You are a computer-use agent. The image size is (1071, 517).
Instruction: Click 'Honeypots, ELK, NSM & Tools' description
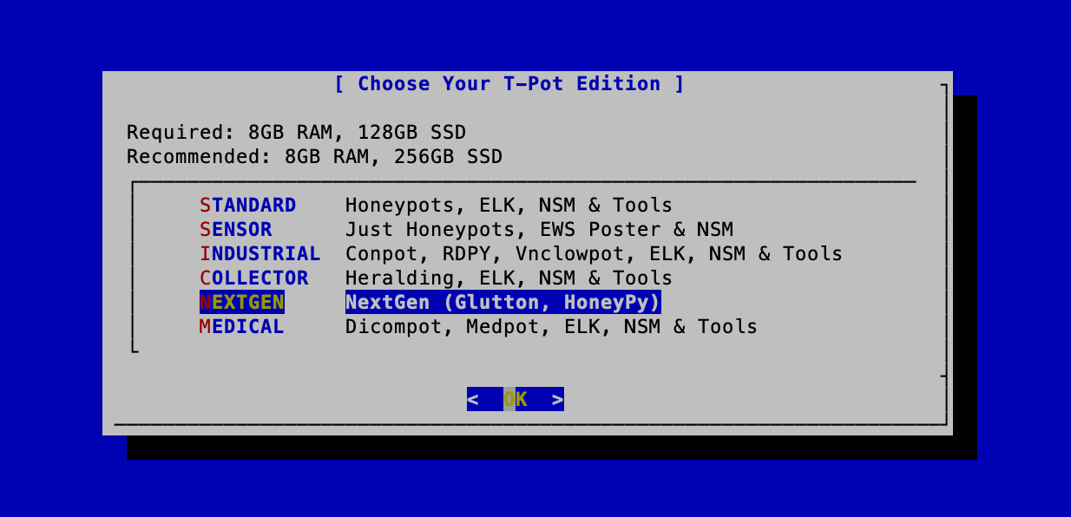pos(509,206)
